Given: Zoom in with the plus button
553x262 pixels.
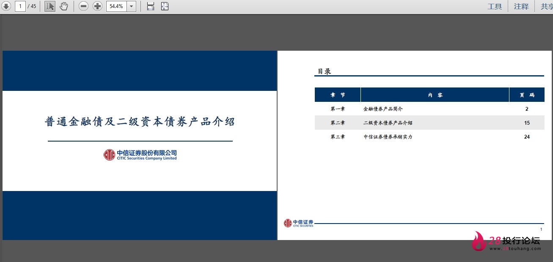Looking at the screenshot, I should 98,6.
